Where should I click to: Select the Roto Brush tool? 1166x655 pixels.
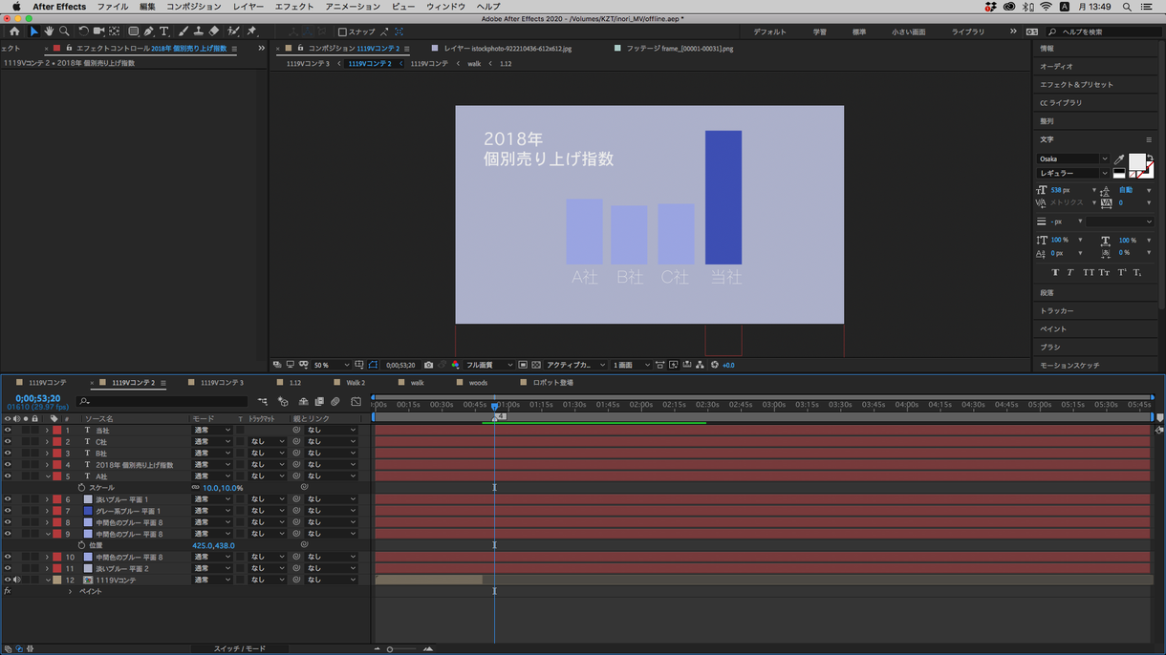pos(233,32)
